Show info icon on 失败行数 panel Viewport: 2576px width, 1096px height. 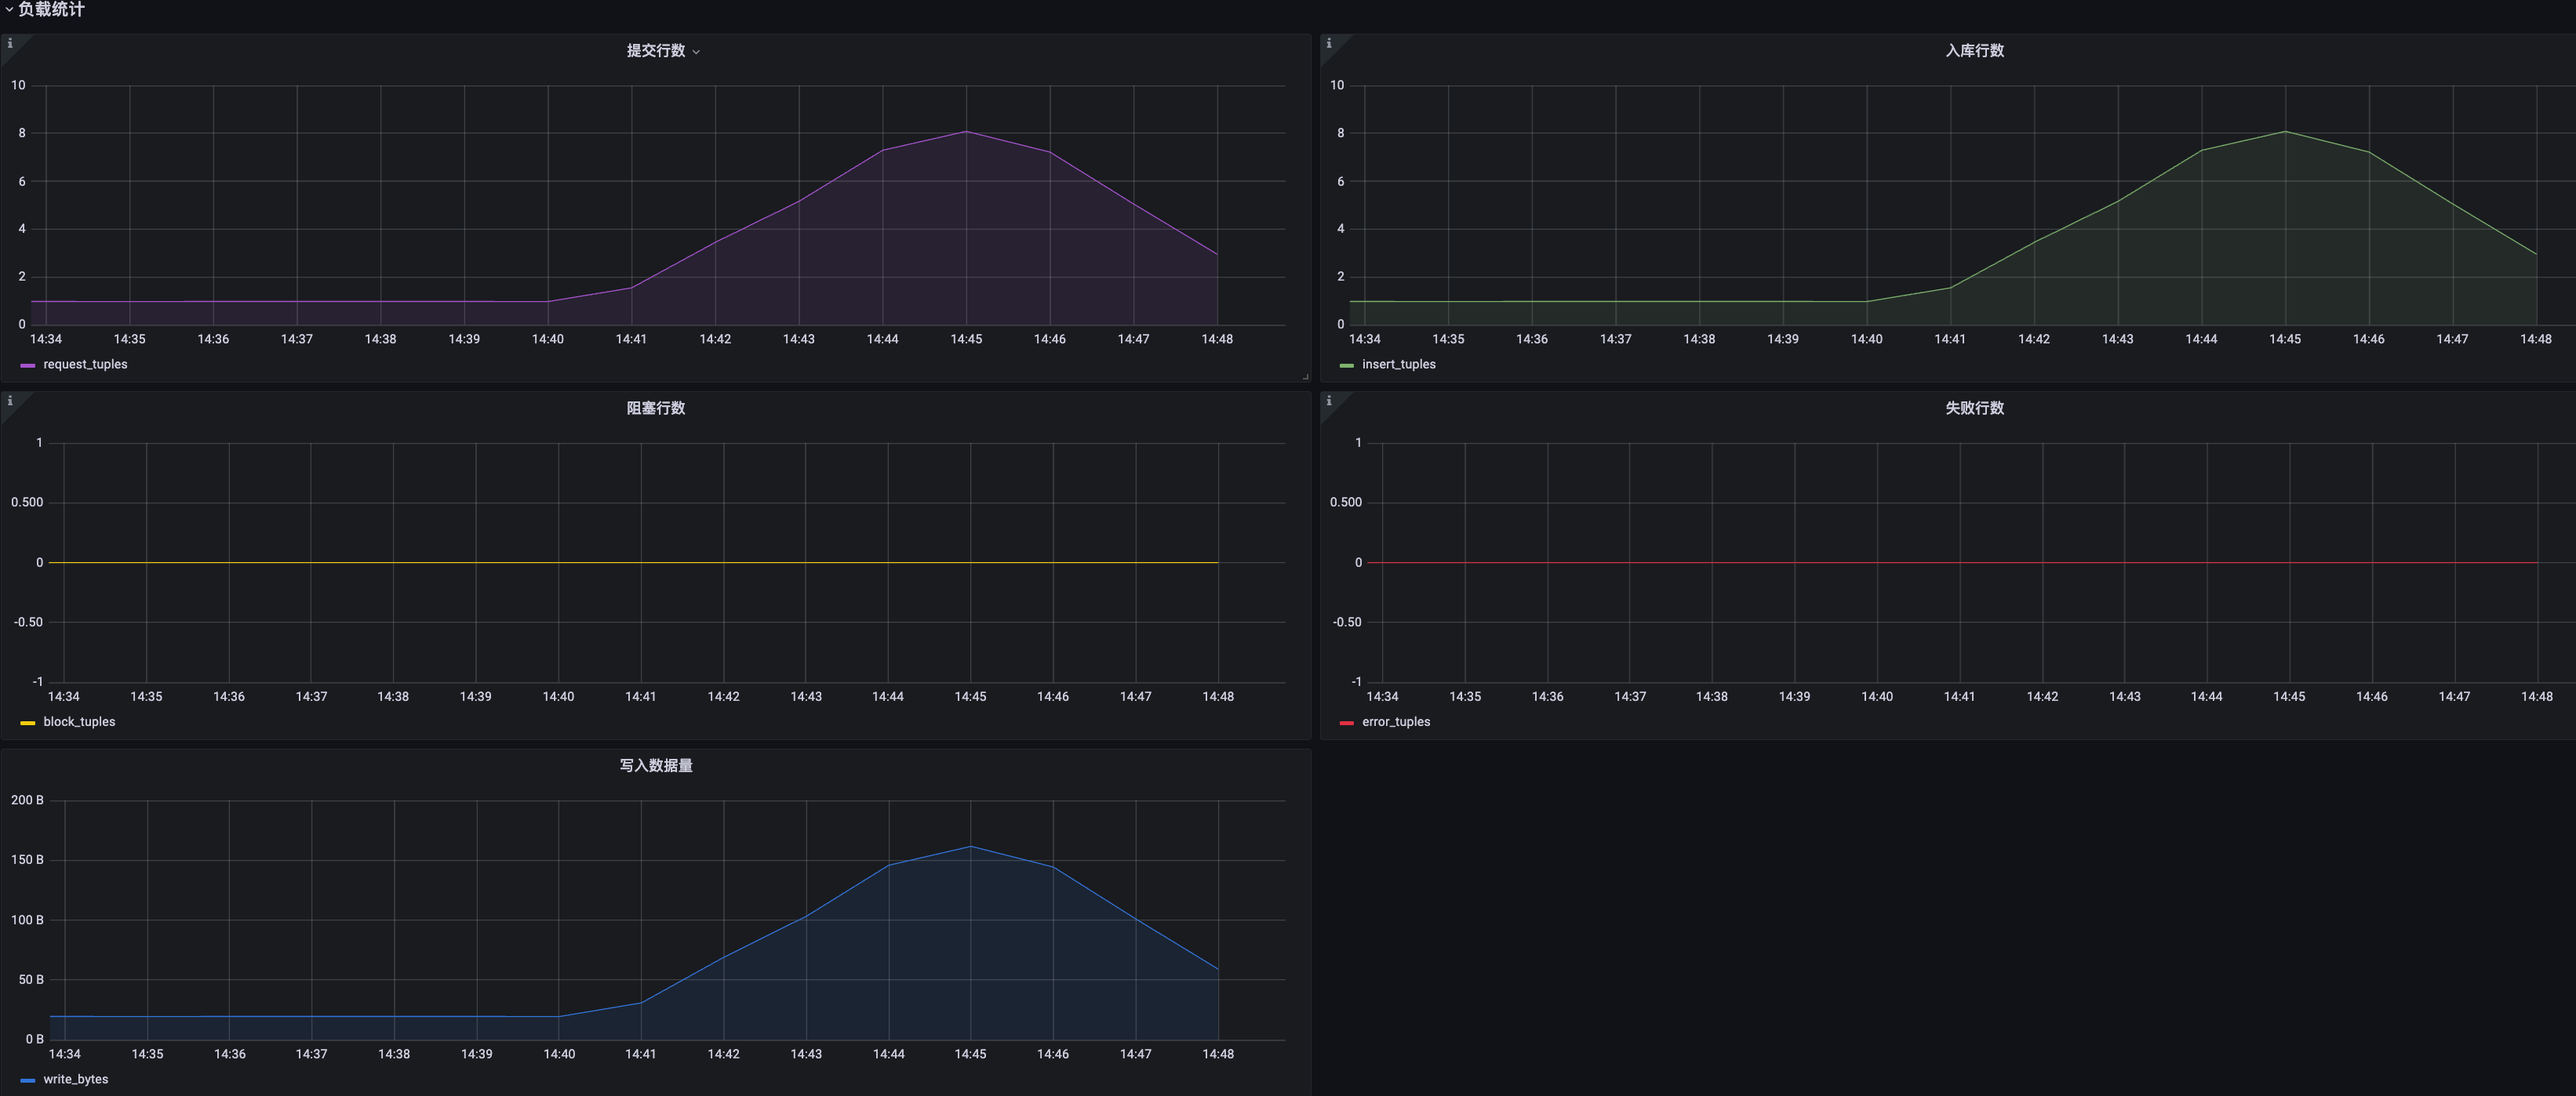(x=1329, y=401)
